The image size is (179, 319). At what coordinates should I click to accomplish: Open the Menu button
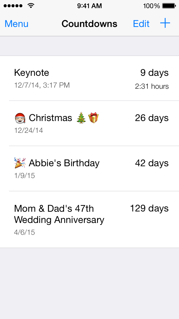pos(17,24)
